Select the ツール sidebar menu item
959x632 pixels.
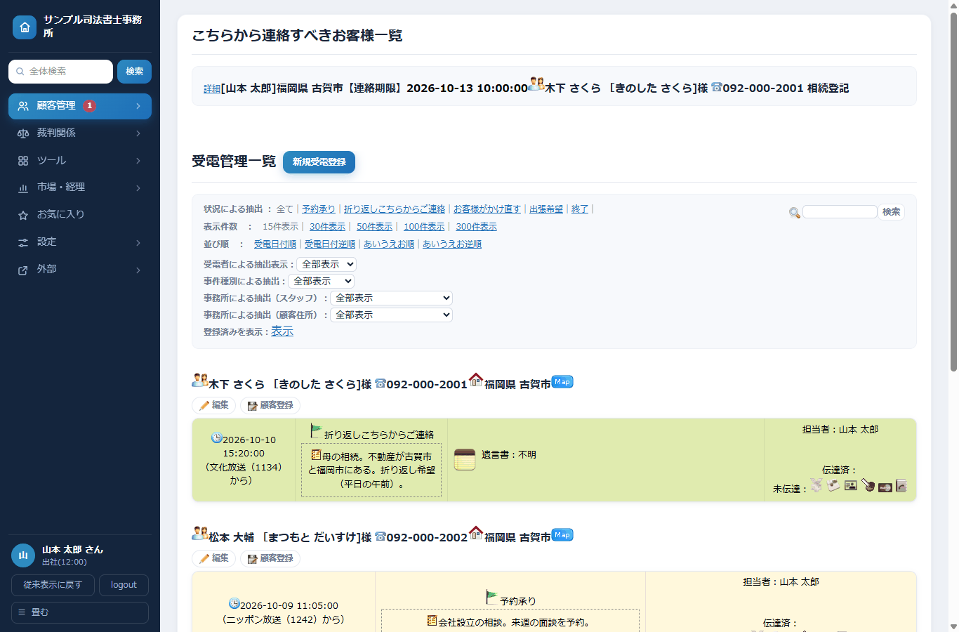(80, 161)
